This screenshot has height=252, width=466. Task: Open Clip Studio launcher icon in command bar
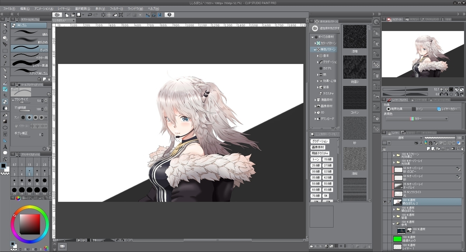pos(57,15)
